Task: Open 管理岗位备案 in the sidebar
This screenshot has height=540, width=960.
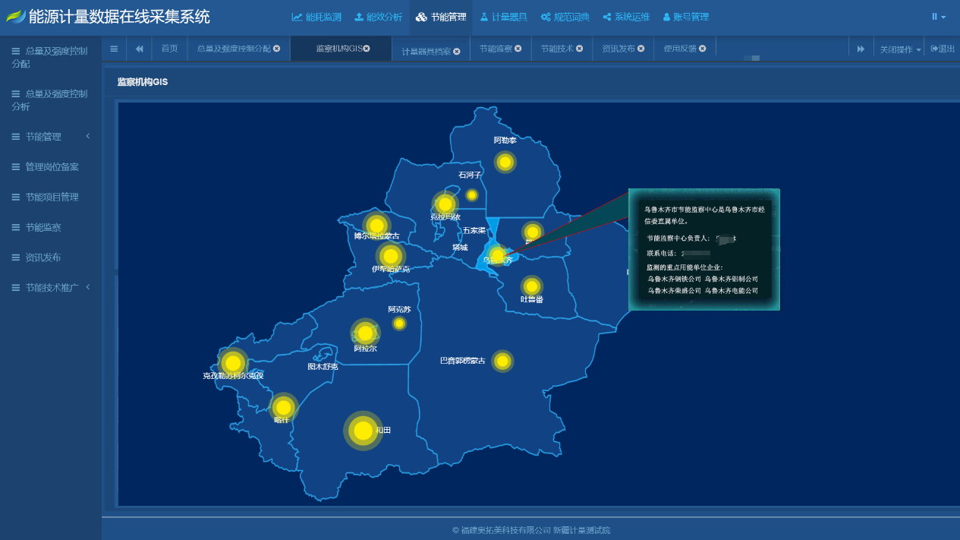Action: pyautogui.click(x=50, y=166)
